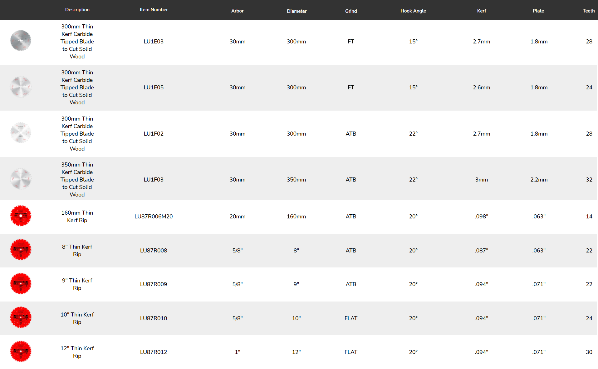Screen dimensions: 598x369
Task: Select item number LU1E03
Action: [154, 42]
